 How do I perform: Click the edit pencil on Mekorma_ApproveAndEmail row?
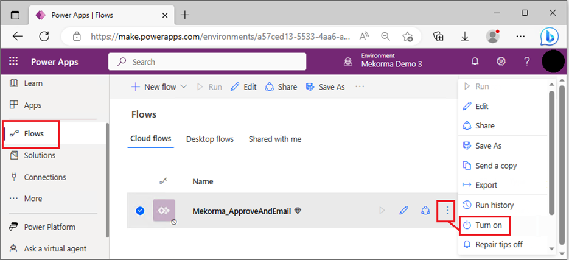click(403, 211)
